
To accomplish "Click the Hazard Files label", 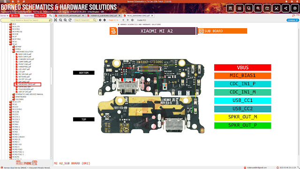I will coord(29,15).
